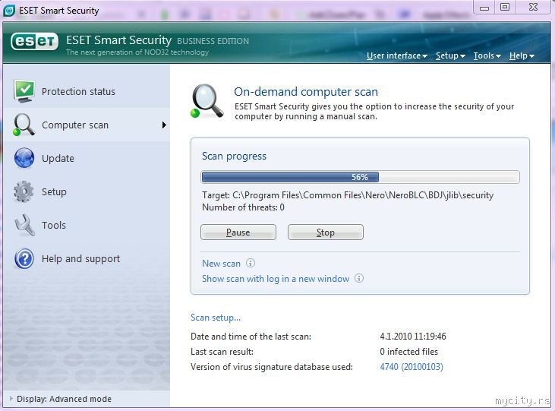Click 'Number of threats: 0' text
The width and height of the screenshot is (555, 411).
pos(243,207)
